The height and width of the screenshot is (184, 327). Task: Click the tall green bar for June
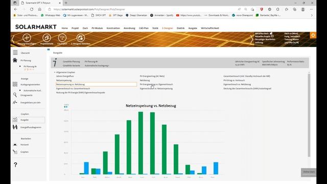pyautogui.click(x=141, y=143)
